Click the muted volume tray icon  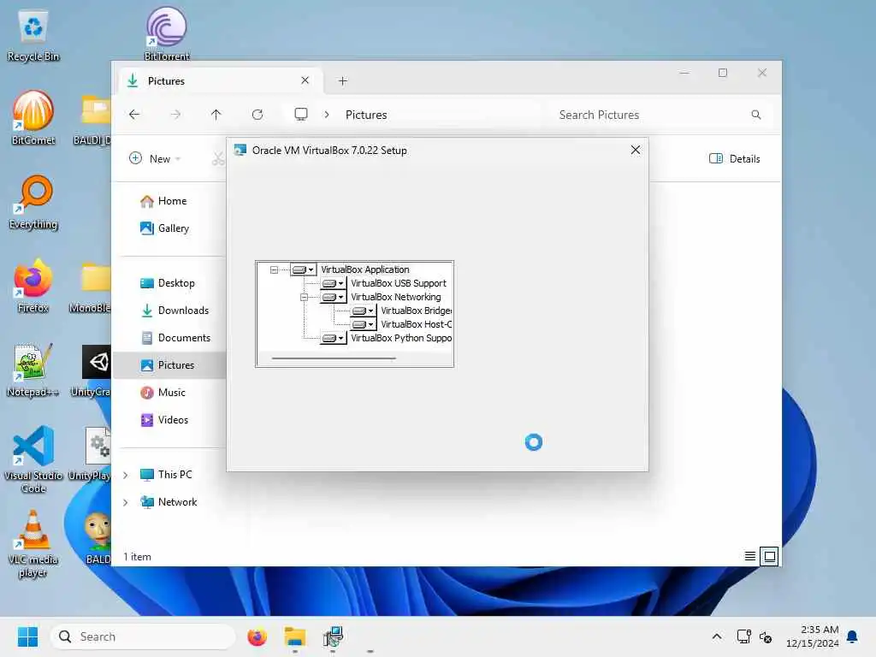point(766,636)
